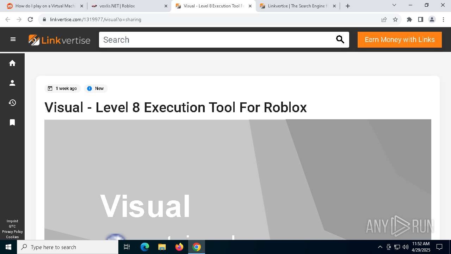Open the notification center
The height and width of the screenshot is (254, 451).
pos(439,247)
